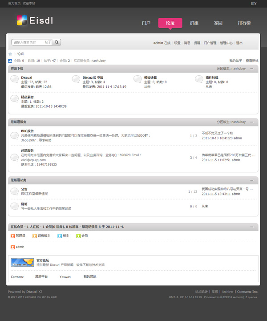The width and height of the screenshot is (267, 321).
Task: Open the Discuz! forum title
Action: (x=27, y=77)
